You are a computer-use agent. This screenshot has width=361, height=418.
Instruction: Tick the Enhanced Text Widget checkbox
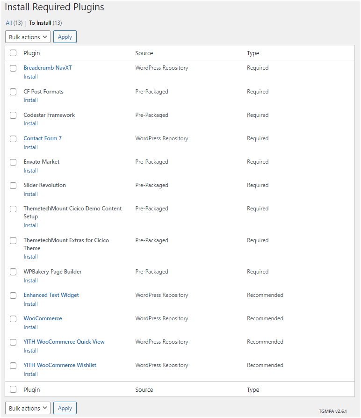[13, 295]
